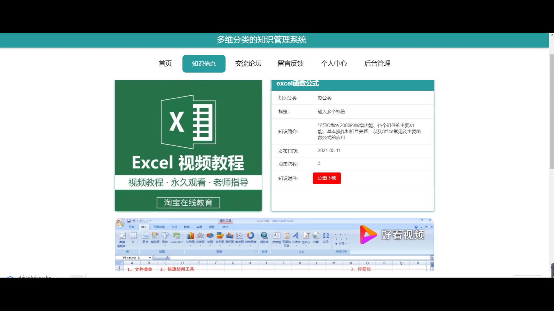Select the 数据 ribbon tab
554x311 pixels.
(x=187, y=227)
